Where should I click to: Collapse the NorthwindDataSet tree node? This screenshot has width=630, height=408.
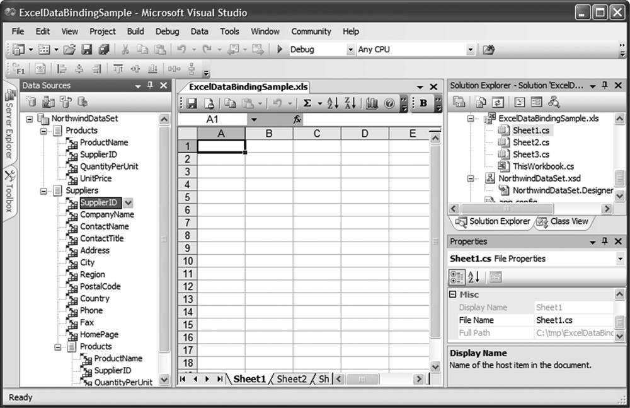point(30,119)
